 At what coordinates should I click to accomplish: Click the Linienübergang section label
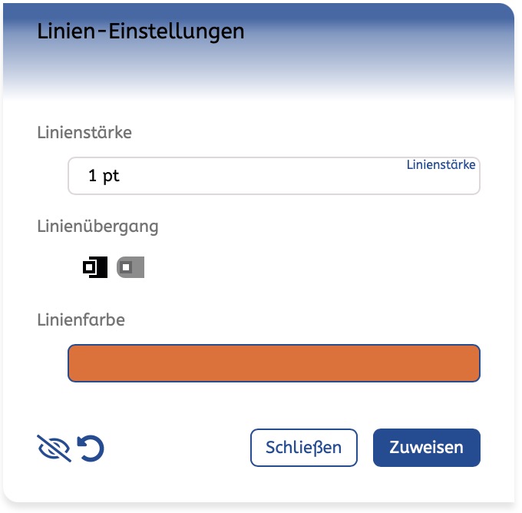[x=97, y=226]
